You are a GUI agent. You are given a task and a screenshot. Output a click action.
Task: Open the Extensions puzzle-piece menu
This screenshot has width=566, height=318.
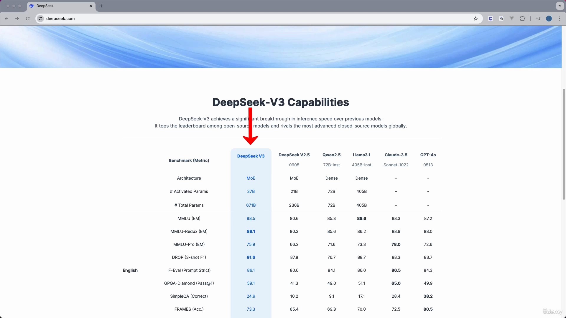[x=522, y=19]
